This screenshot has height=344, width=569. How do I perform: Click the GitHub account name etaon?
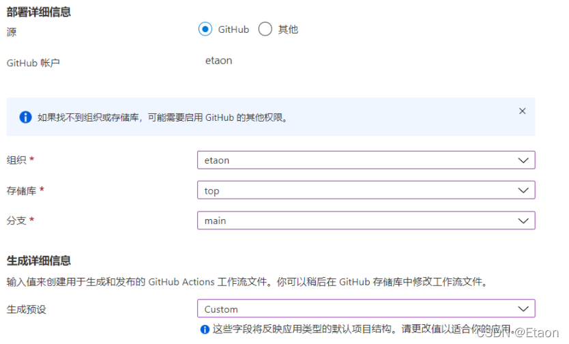218,61
